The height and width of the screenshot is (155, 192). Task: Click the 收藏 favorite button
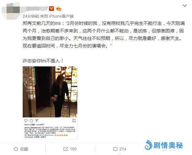21,149
